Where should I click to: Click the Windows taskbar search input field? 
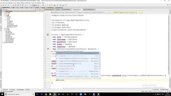click(20, 94)
